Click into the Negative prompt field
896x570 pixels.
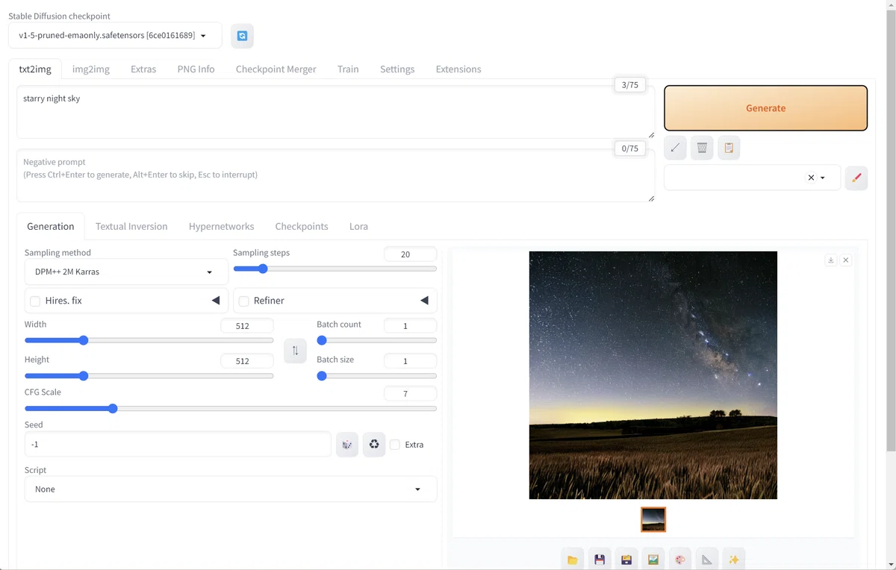336,175
